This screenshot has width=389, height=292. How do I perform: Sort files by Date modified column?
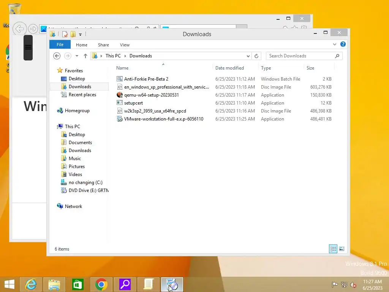(x=229, y=68)
